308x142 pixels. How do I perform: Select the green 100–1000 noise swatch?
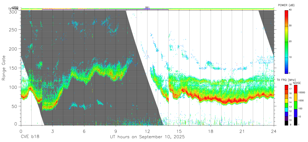coord(295,105)
